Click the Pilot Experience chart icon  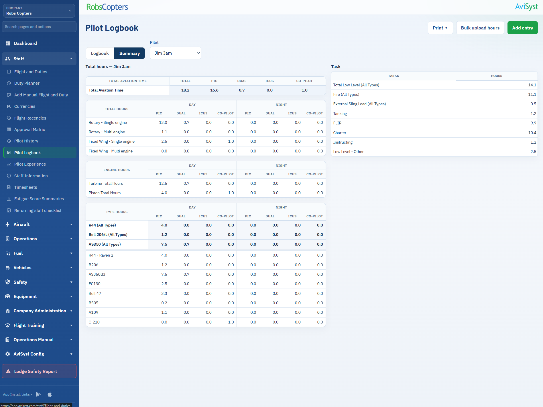9,164
